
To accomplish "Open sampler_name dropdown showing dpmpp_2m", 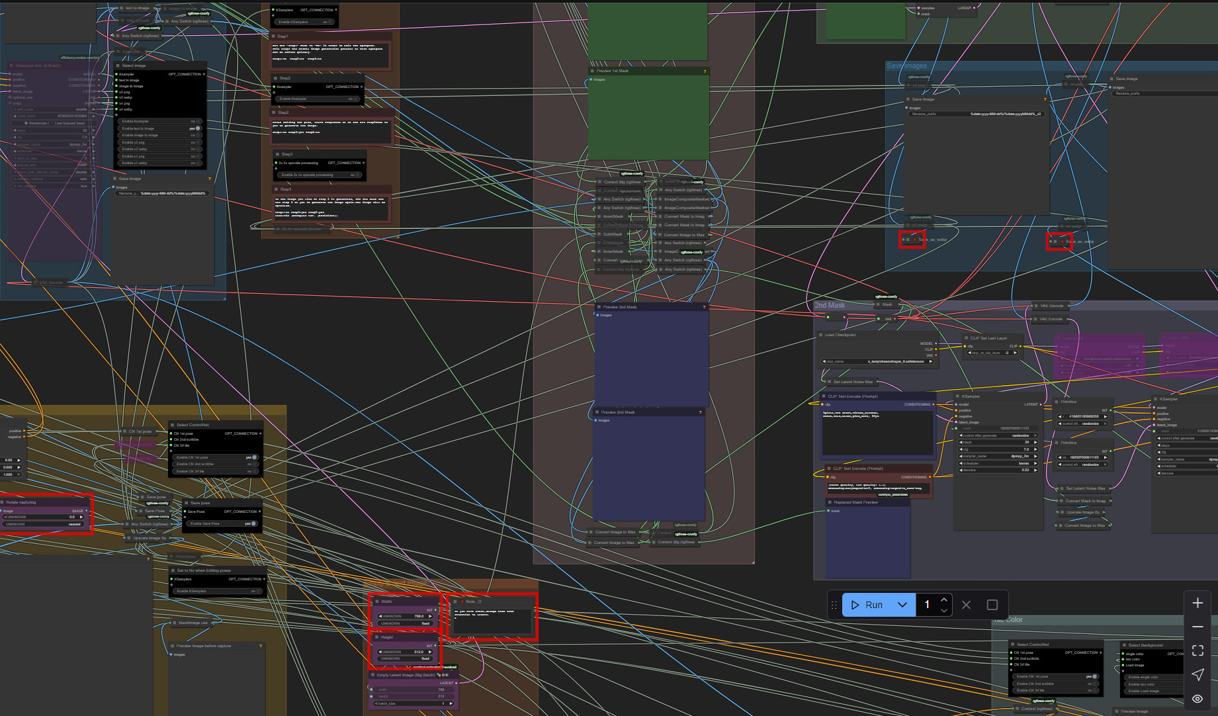I will (x=998, y=456).
